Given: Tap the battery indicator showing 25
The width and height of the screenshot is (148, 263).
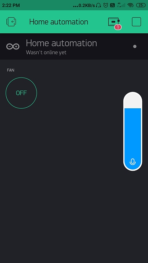Looking at the screenshot, I should click(x=141, y=5).
